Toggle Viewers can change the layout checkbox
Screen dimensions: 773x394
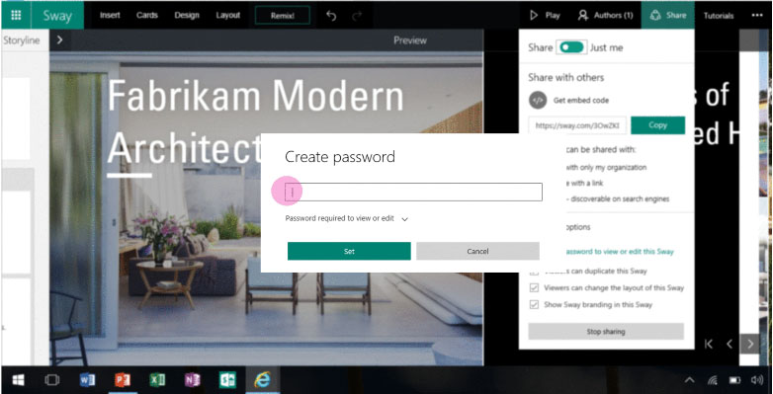tap(534, 287)
